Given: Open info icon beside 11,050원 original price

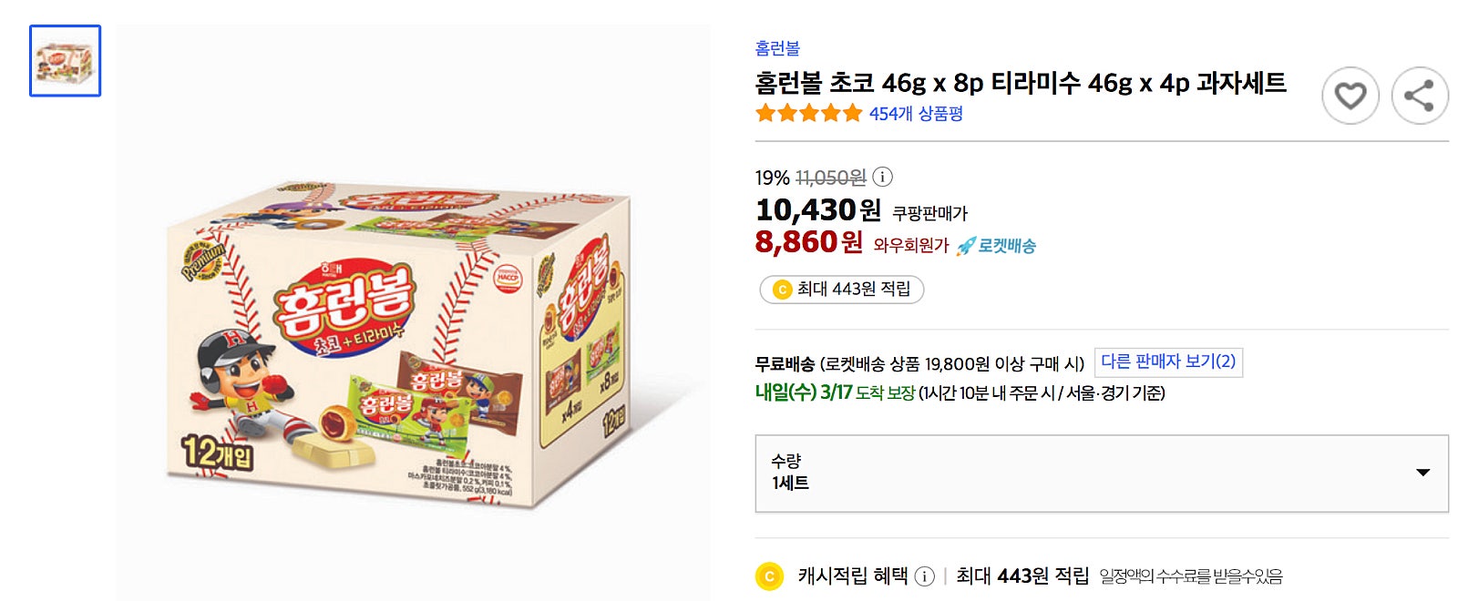Looking at the screenshot, I should pos(882,177).
